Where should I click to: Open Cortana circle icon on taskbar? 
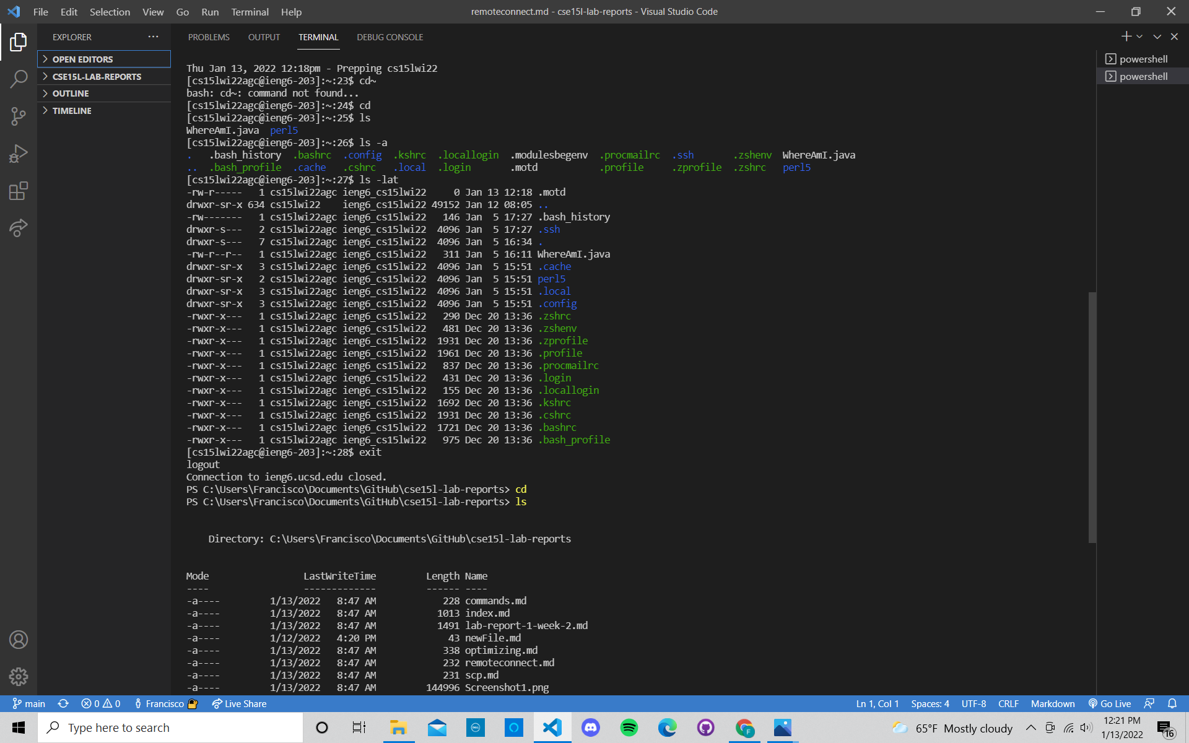321,728
